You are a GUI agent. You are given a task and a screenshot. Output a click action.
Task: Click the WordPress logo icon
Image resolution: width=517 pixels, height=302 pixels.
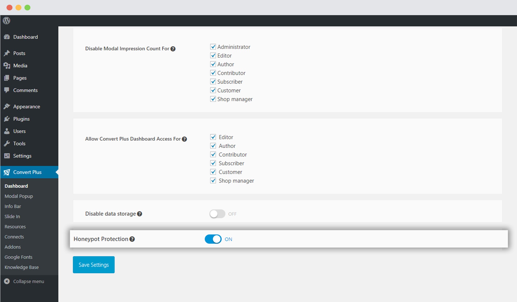coord(7,20)
